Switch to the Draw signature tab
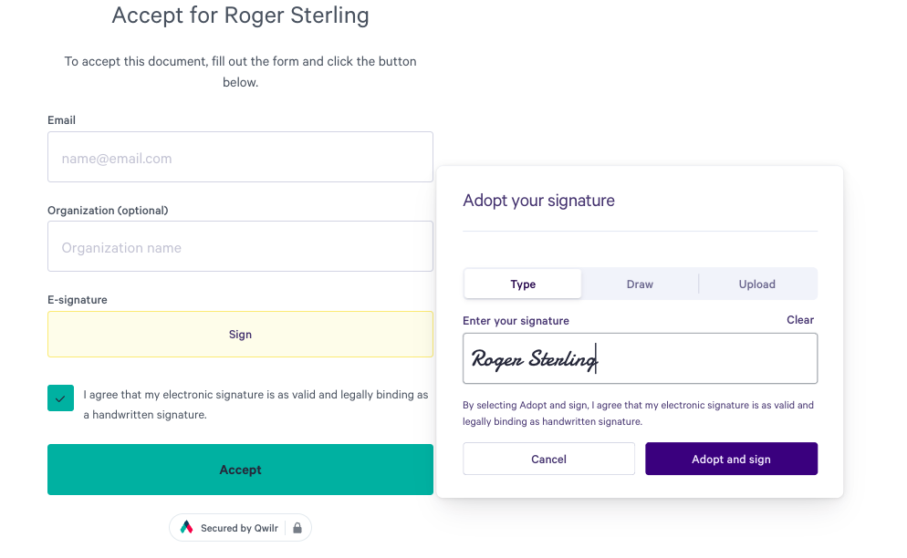Viewport: 907px width, 558px height. click(x=640, y=284)
